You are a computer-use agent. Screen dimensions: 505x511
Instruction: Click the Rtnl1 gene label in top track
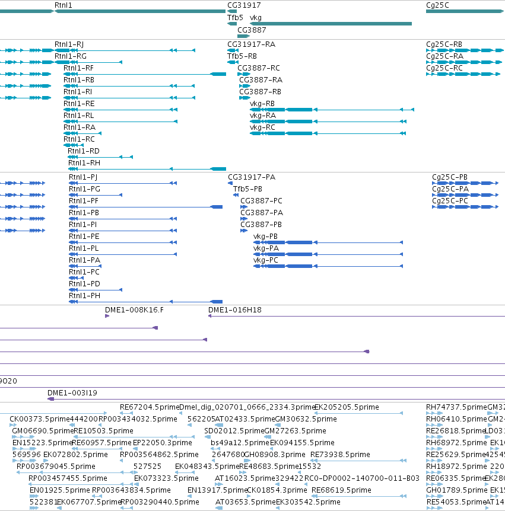coord(63,5)
